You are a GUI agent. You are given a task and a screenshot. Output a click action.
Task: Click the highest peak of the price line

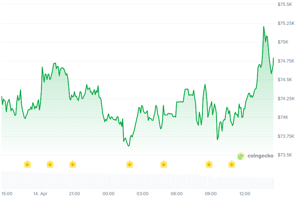coord(264,27)
